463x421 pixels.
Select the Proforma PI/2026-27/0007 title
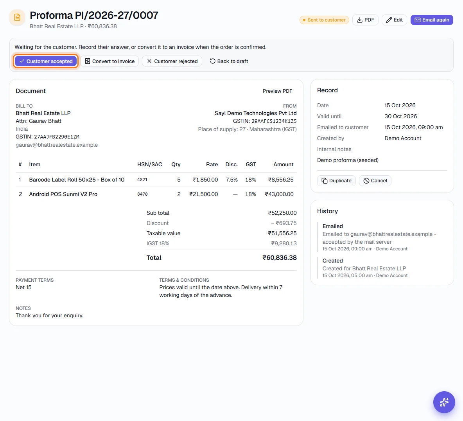(94, 15)
